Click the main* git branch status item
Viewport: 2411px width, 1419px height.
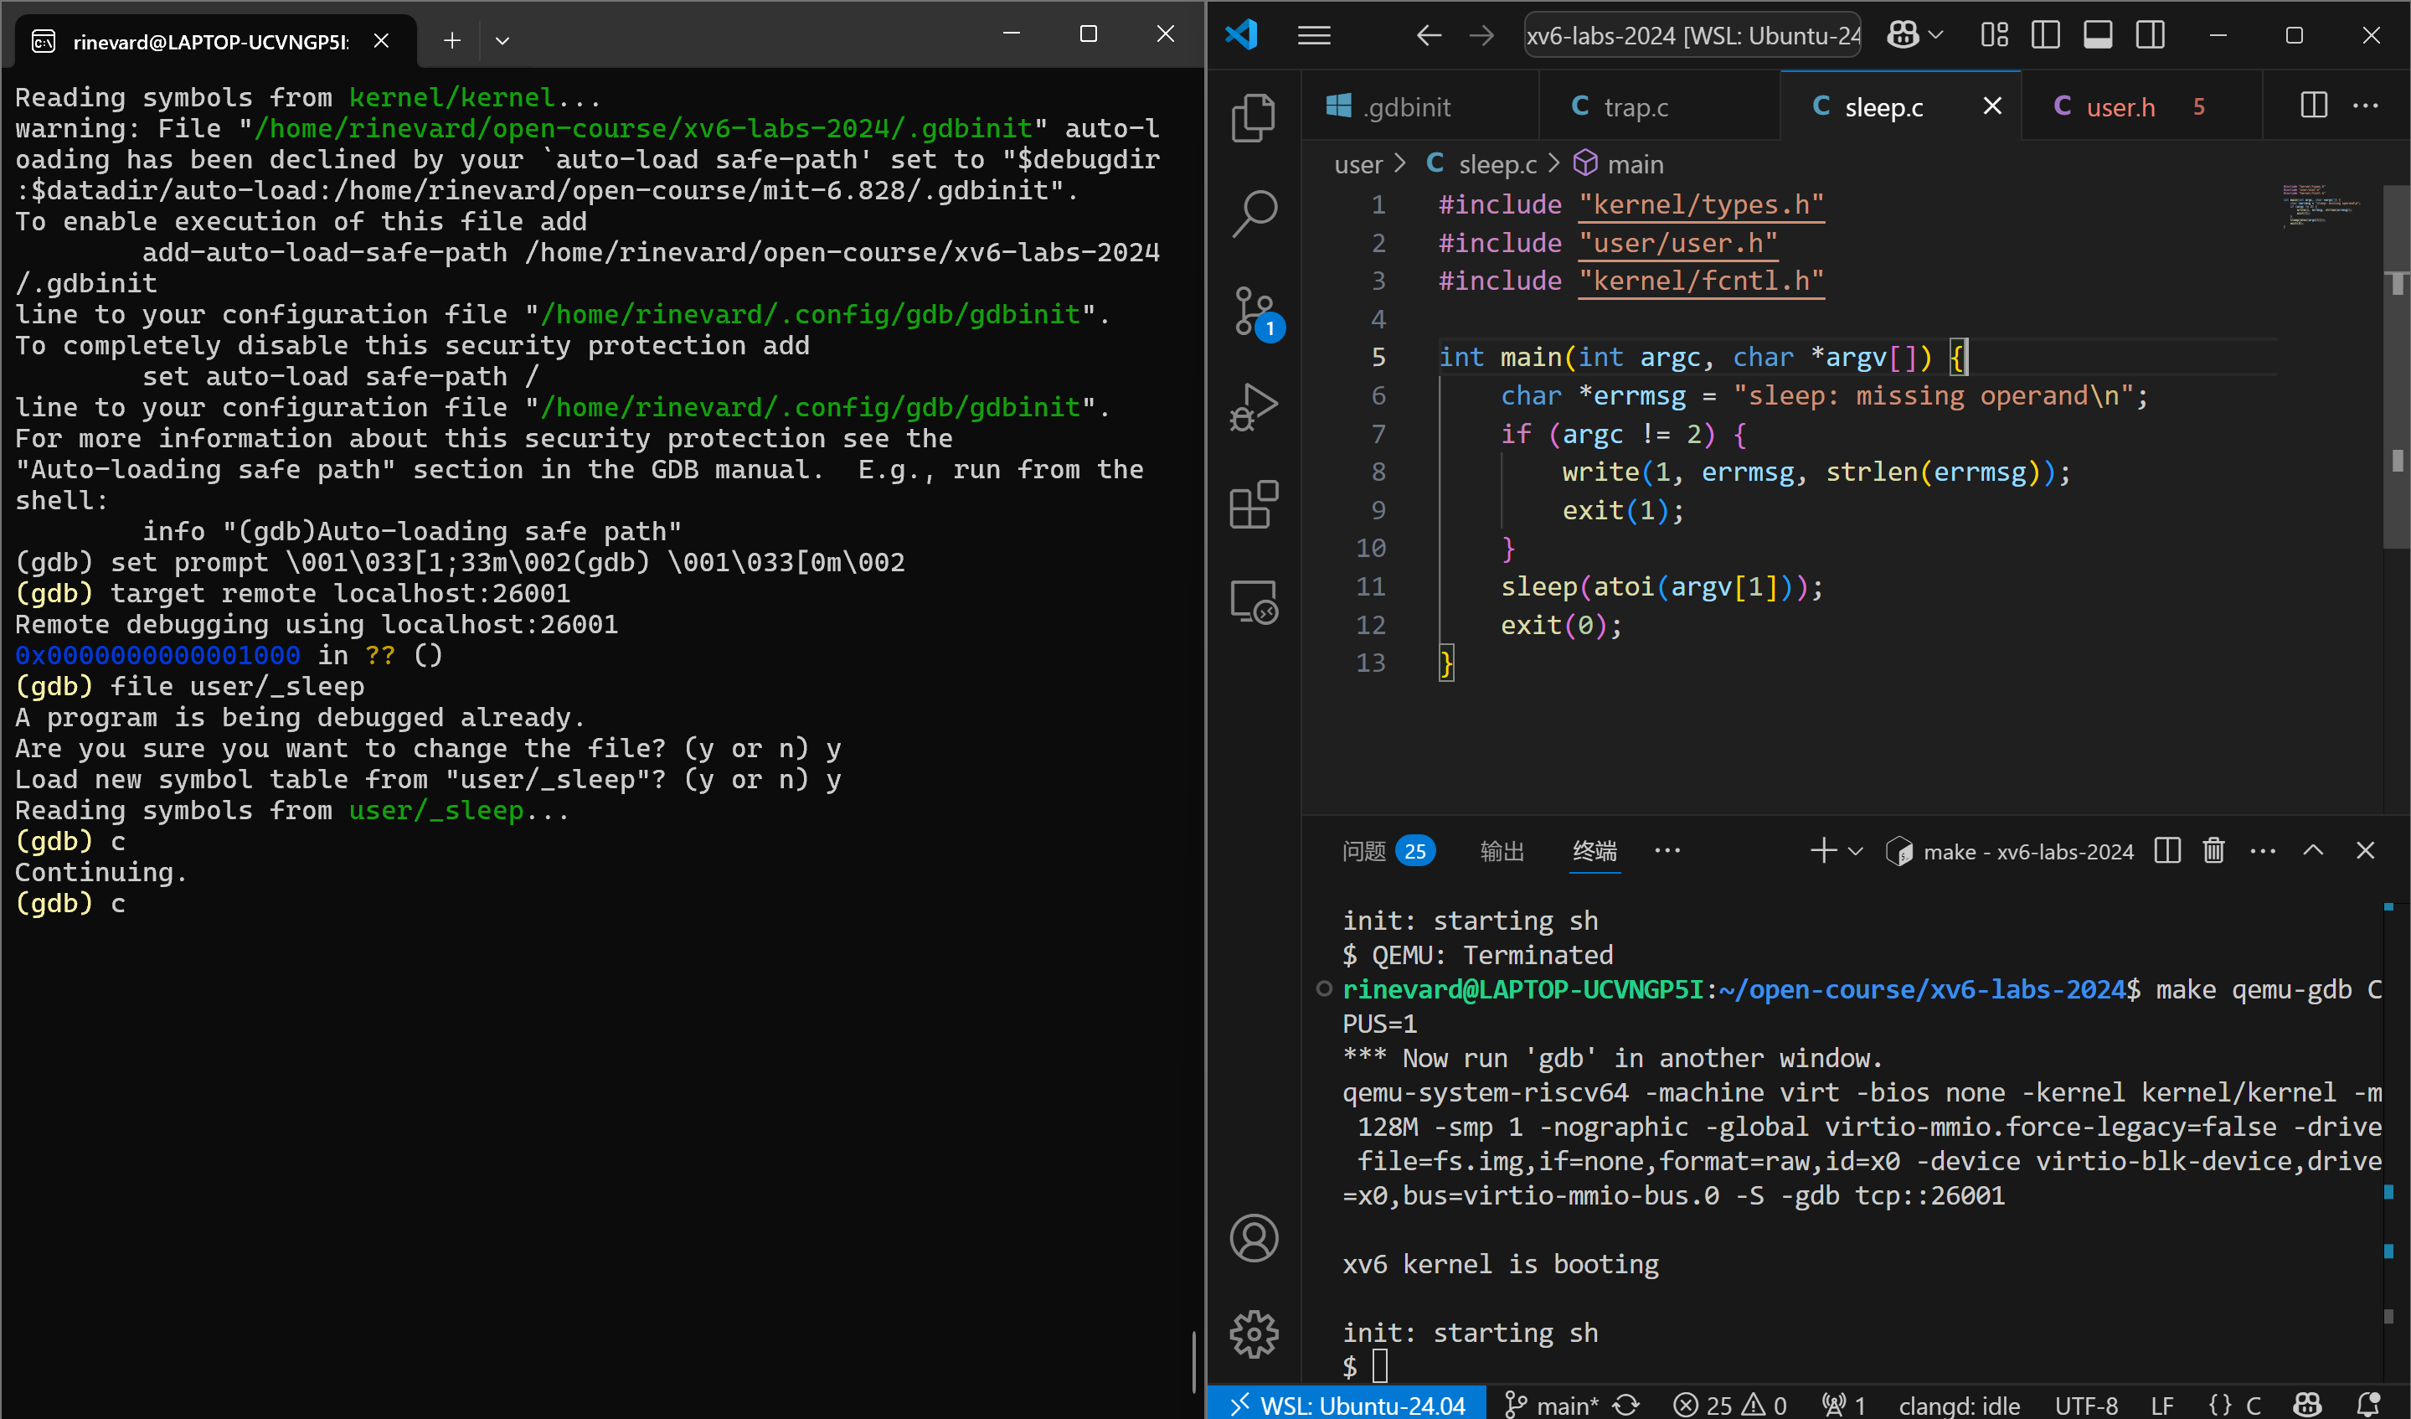[x=1552, y=1404]
